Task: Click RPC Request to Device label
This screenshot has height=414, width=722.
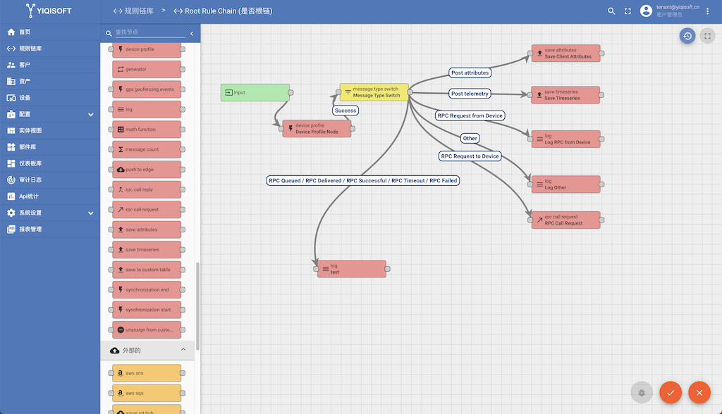Action: [470, 156]
